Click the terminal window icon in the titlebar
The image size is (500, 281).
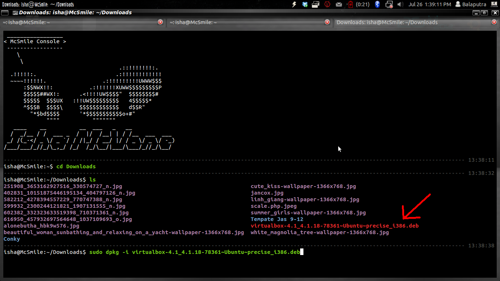pyautogui.click(x=15, y=12)
